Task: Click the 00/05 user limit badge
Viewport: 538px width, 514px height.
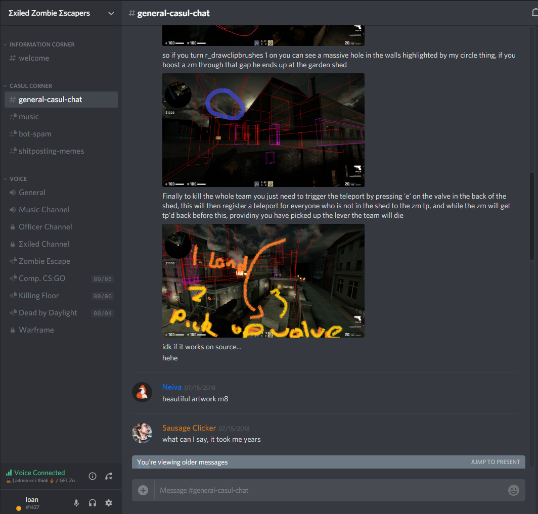Action: (x=103, y=279)
